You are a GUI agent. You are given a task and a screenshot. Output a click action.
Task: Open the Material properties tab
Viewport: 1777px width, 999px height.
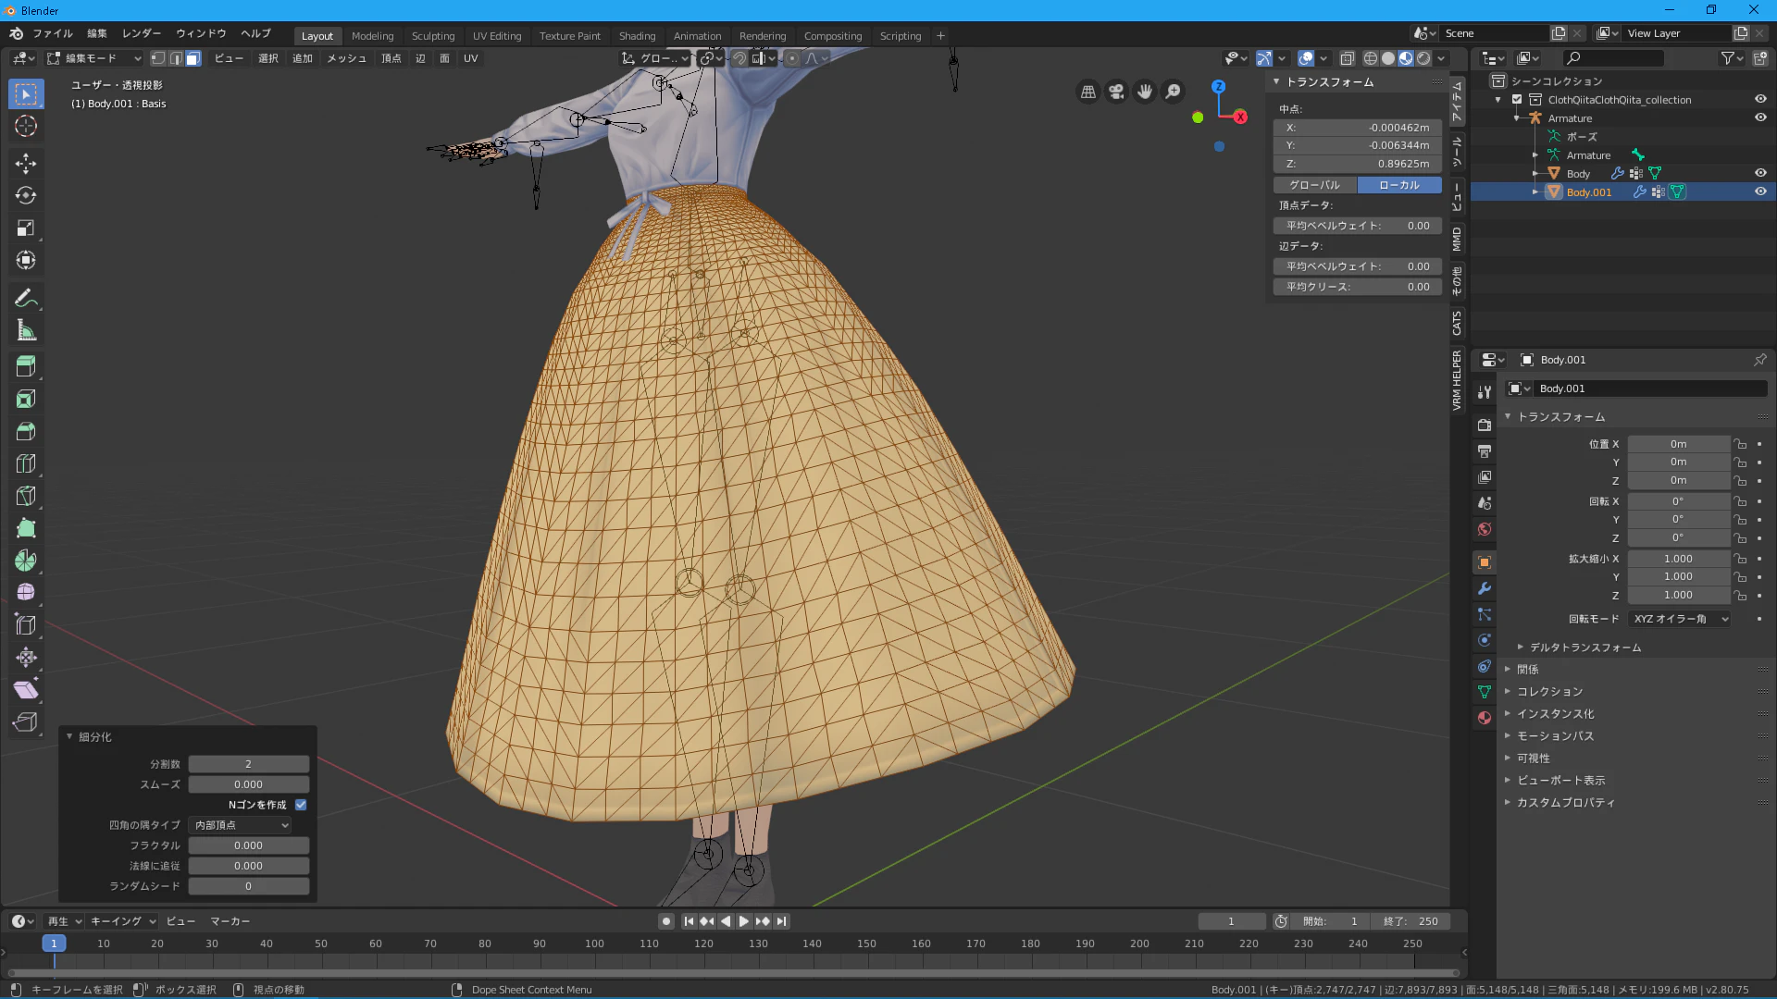pos(1485,718)
